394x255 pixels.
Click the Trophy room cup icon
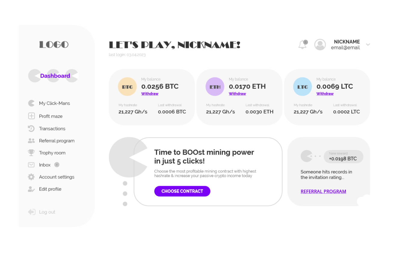(31, 153)
